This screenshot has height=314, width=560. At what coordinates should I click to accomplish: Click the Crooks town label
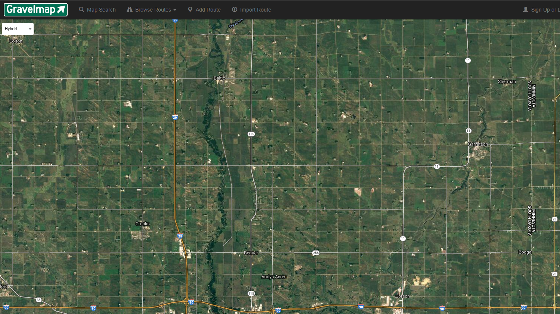point(142,224)
